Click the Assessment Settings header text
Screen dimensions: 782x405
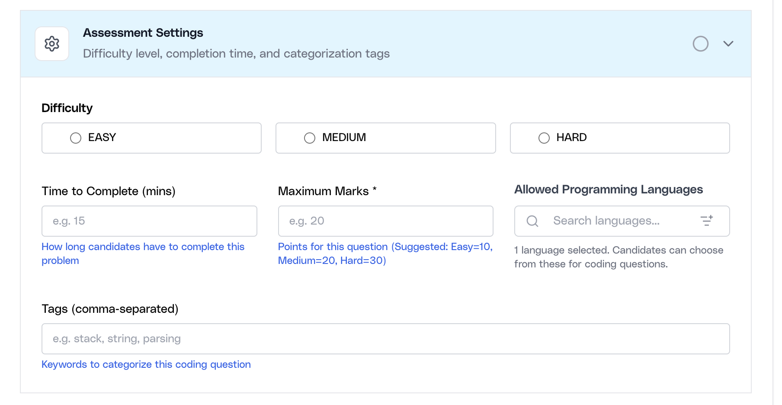143,32
